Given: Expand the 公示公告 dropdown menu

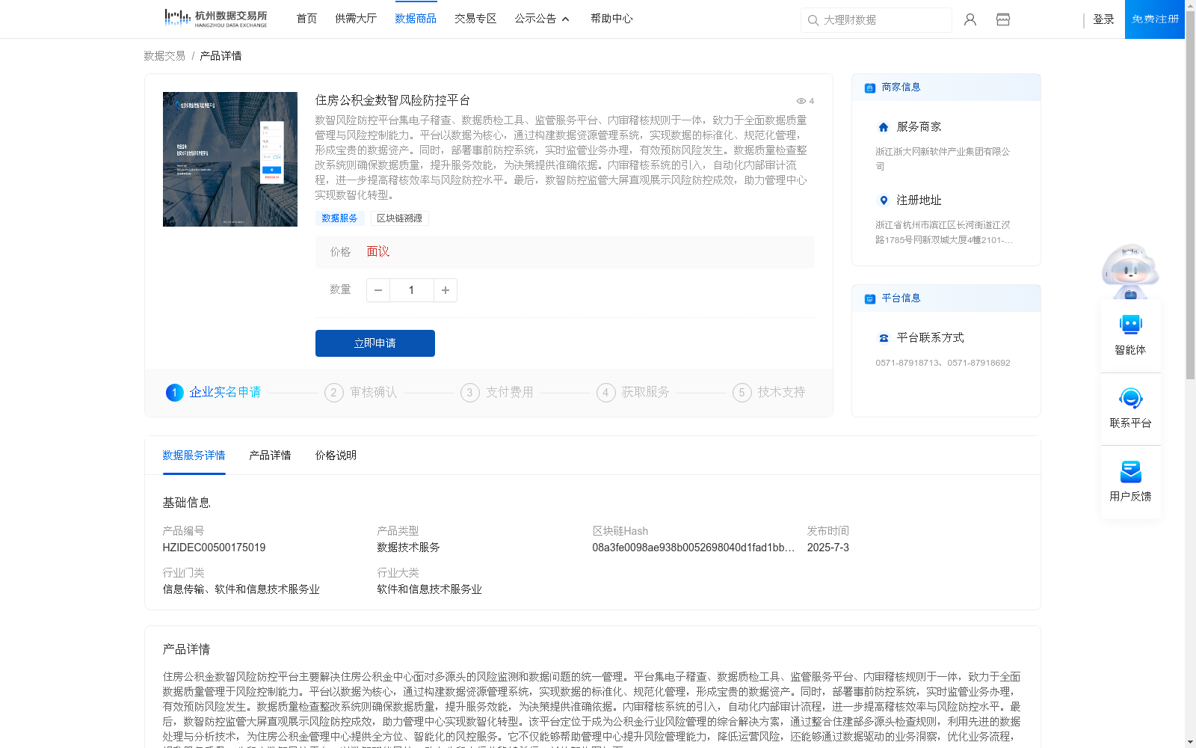Looking at the screenshot, I should pos(542,19).
